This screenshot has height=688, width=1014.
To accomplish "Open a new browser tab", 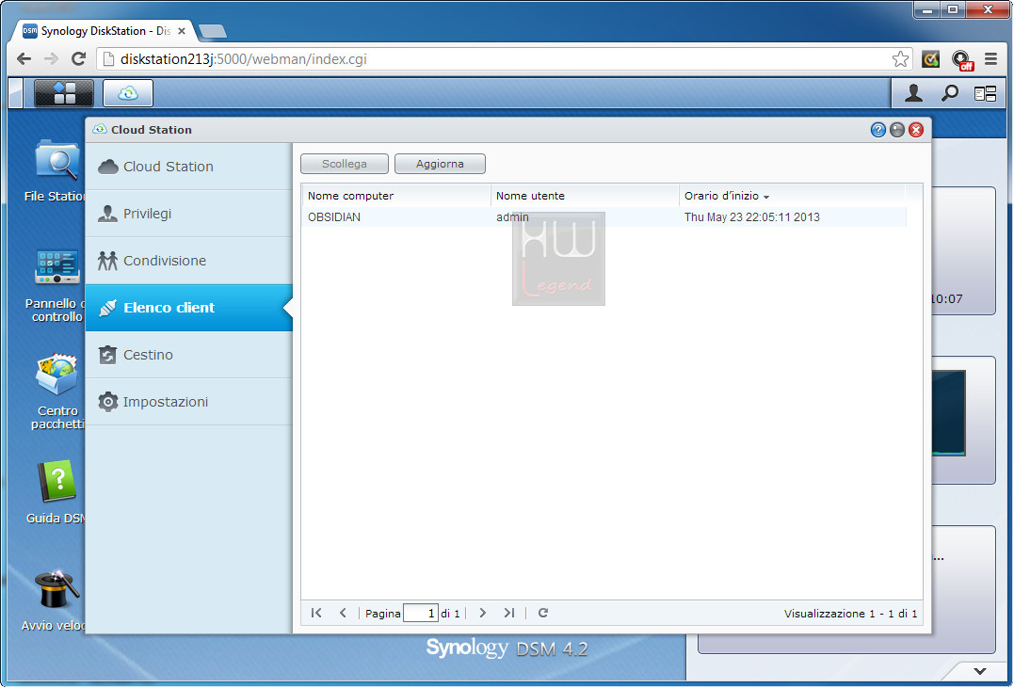I will [212, 31].
